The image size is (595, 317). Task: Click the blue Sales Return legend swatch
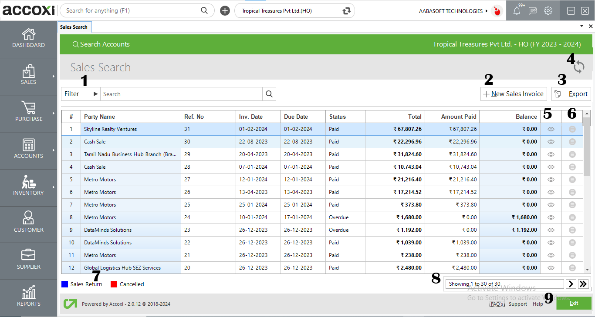pyautogui.click(x=65, y=284)
